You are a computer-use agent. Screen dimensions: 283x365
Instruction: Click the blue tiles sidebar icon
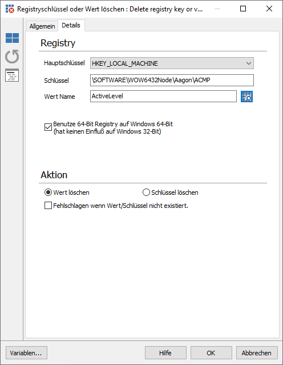pos(12,38)
